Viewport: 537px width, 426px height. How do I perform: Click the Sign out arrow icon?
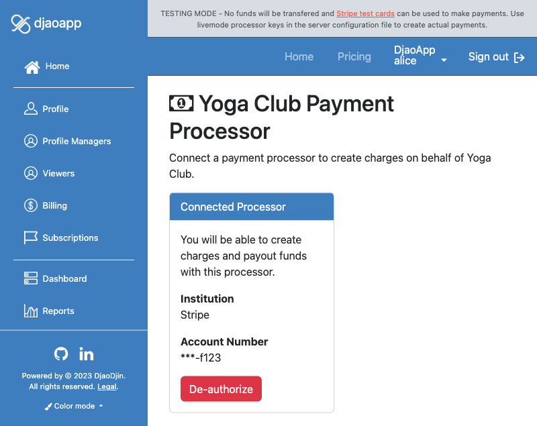[x=520, y=58]
